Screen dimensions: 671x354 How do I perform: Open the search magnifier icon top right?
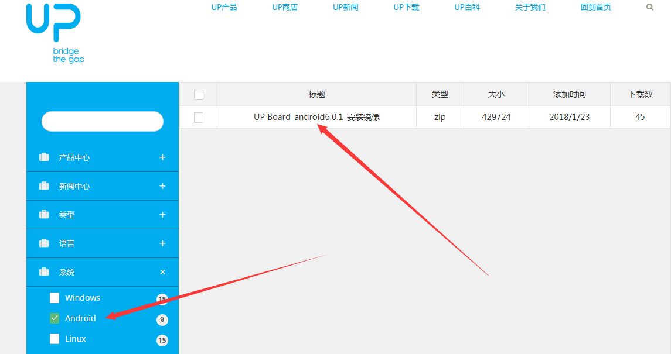(x=649, y=7)
